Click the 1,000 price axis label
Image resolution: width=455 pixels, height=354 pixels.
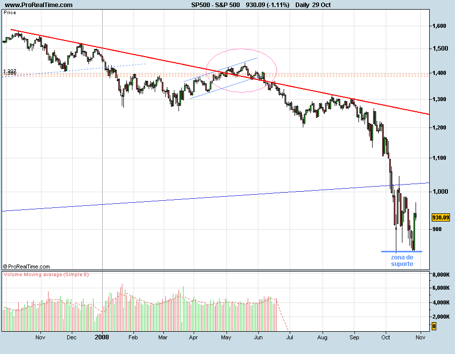coord(440,192)
